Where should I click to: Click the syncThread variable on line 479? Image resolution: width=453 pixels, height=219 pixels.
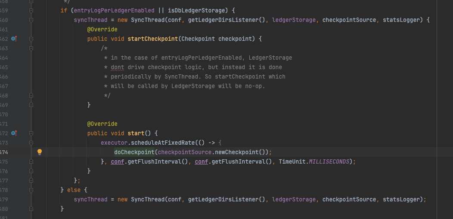pyautogui.click(x=90, y=199)
